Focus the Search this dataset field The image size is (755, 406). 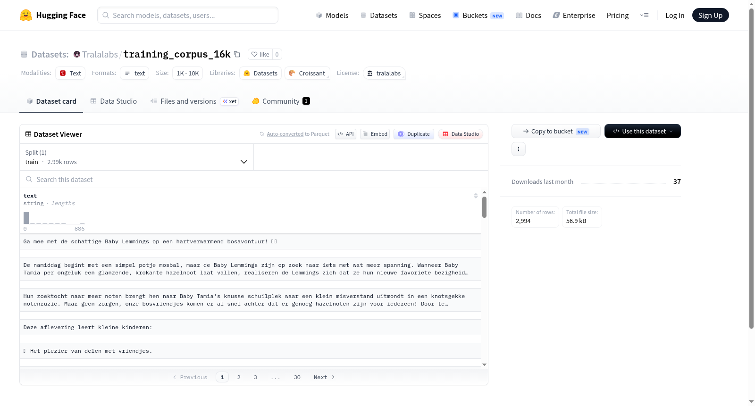[x=254, y=179]
